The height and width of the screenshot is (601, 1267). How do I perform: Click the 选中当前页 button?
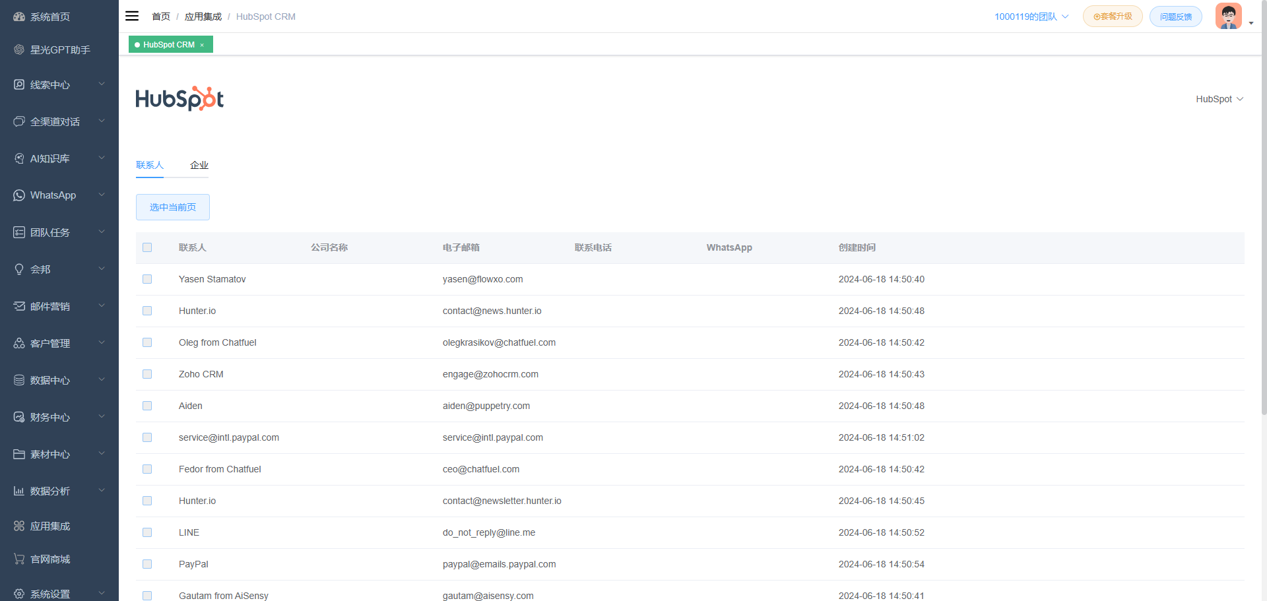pos(173,207)
